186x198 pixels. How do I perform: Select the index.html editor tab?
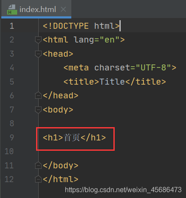(36, 9)
